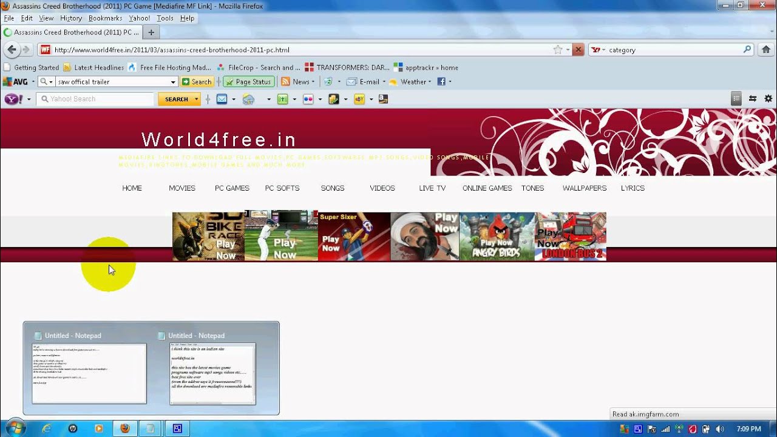Stop page loading with the red X
The width and height of the screenshot is (777, 437).
tap(579, 50)
